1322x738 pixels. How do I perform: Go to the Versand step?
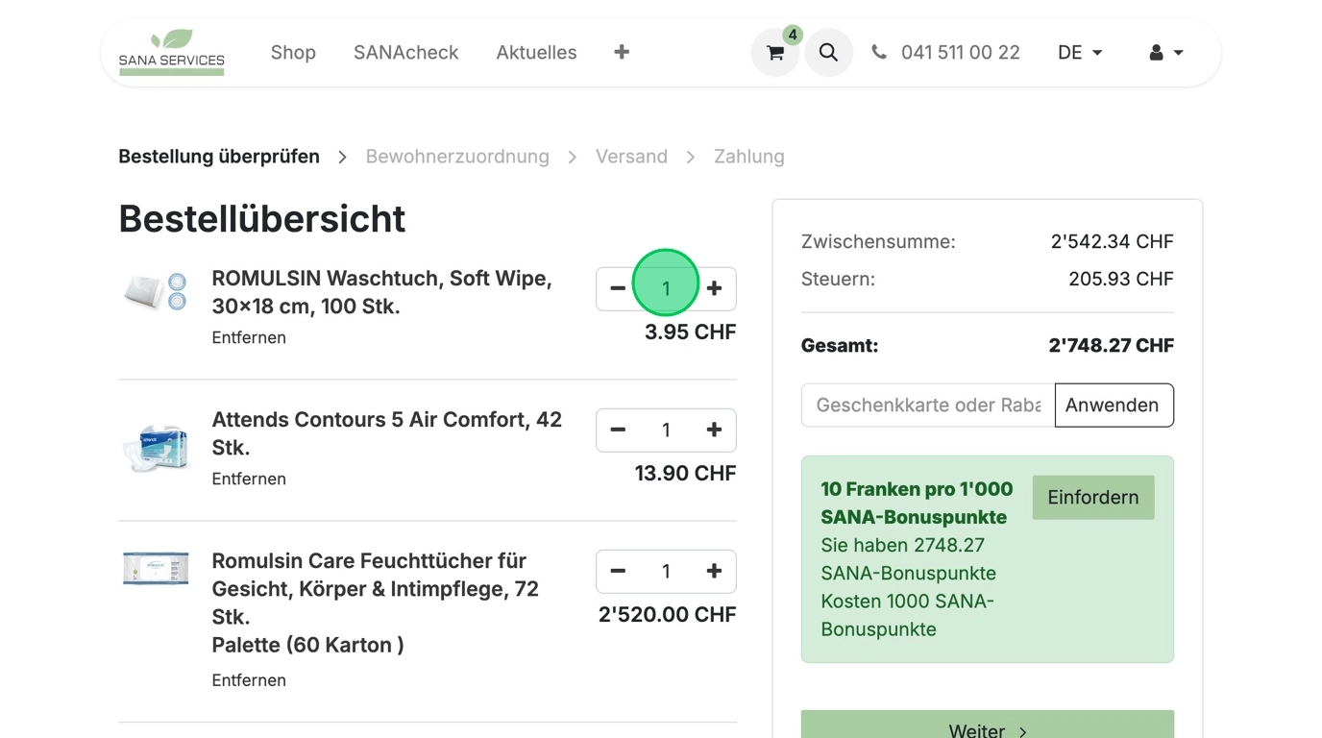pos(631,157)
